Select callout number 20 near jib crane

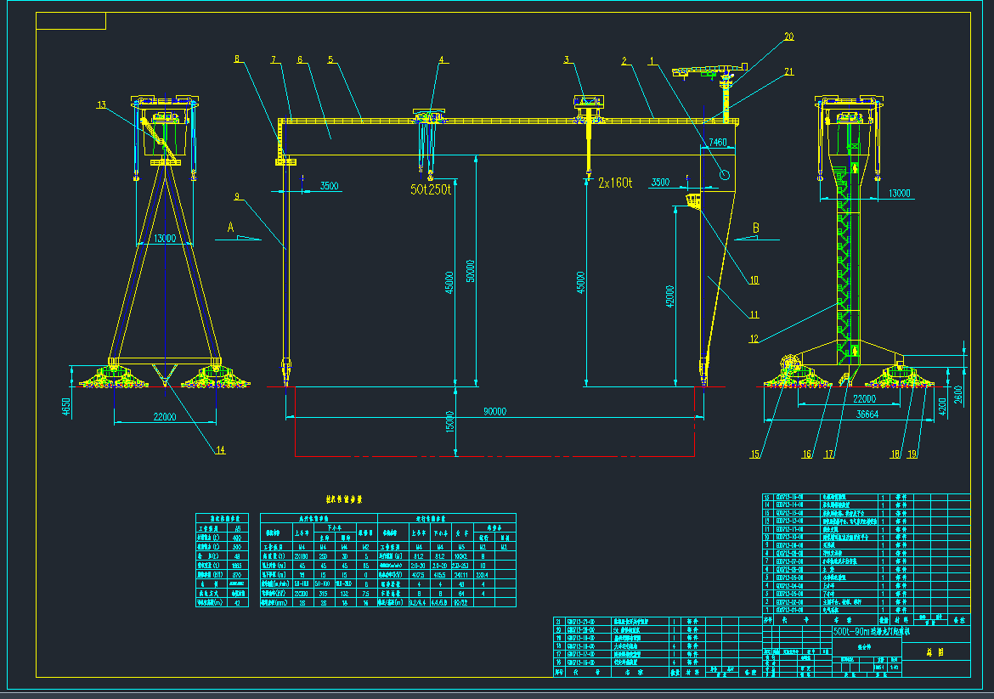tap(788, 37)
